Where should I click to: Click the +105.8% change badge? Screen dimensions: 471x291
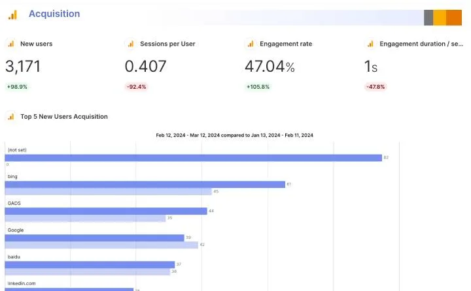258,87
